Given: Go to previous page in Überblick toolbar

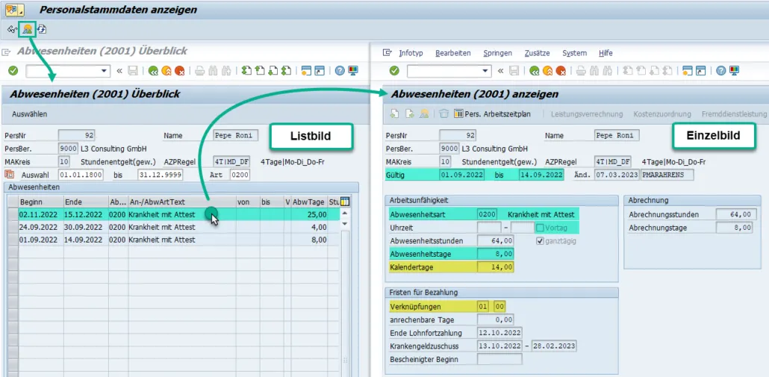Looking at the screenshot, I should [261, 71].
